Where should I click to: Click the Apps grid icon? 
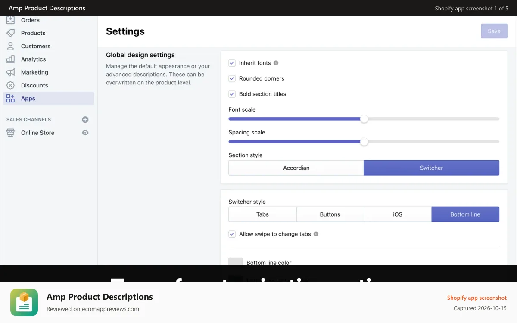(10, 98)
